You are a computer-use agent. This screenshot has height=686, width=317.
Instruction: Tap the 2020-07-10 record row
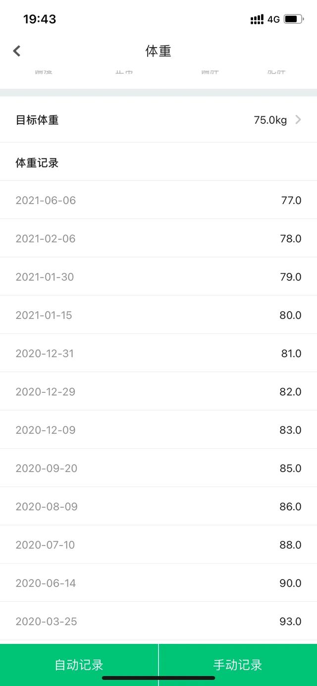tap(158, 544)
